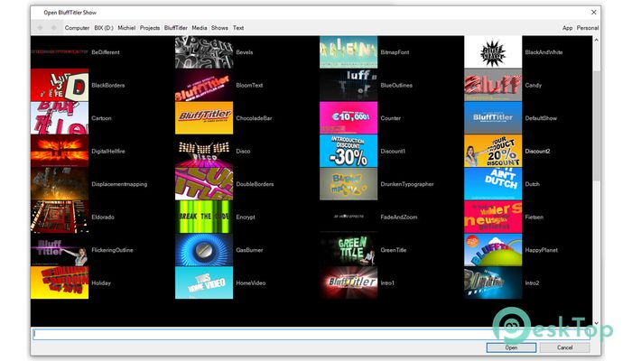Select the Discount2 show thumbnail
Screen dimensions: 632x361
click(x=493, y=151)
